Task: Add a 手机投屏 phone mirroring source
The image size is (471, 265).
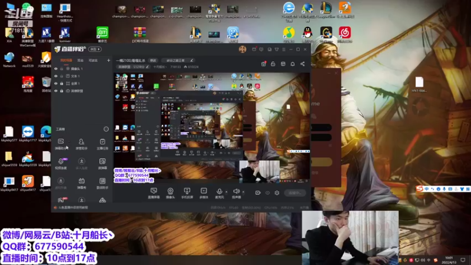Action: pos(187,193)
